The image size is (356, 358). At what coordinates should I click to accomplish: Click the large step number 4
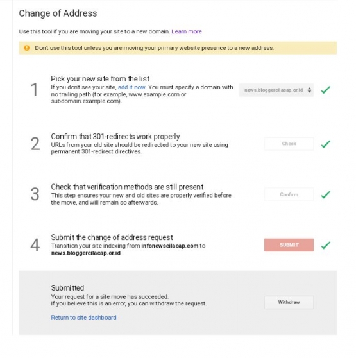(35, 245)
